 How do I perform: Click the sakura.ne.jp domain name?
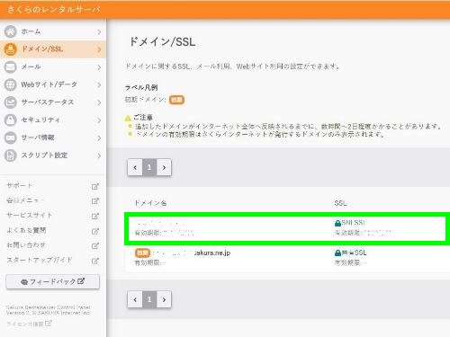(x=192, y=253)
